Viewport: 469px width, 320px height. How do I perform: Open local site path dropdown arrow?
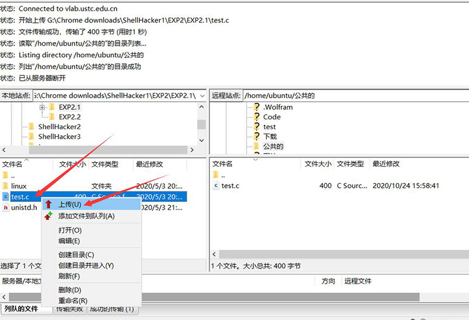click(x=202, y=96)
